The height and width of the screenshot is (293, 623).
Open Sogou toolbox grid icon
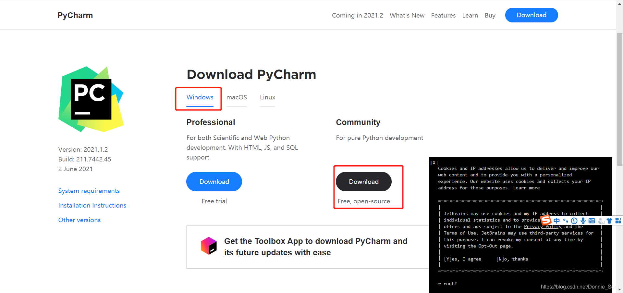618,221
